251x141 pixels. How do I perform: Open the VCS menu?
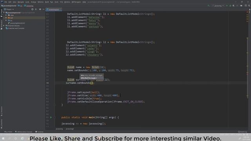coord(62,2)
